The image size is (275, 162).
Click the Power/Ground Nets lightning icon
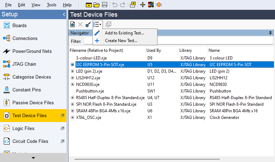pyautogui.click(x=7, y=51)
